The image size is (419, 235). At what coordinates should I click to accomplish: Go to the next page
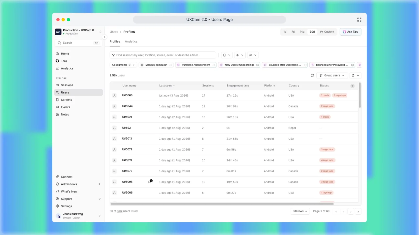point(351,211)
